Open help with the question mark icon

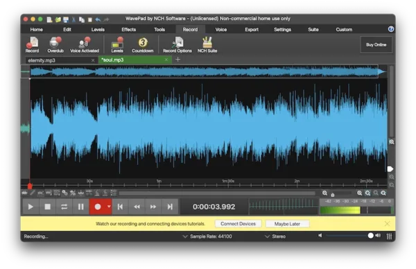pyautogui.click(x=391, y=29)
